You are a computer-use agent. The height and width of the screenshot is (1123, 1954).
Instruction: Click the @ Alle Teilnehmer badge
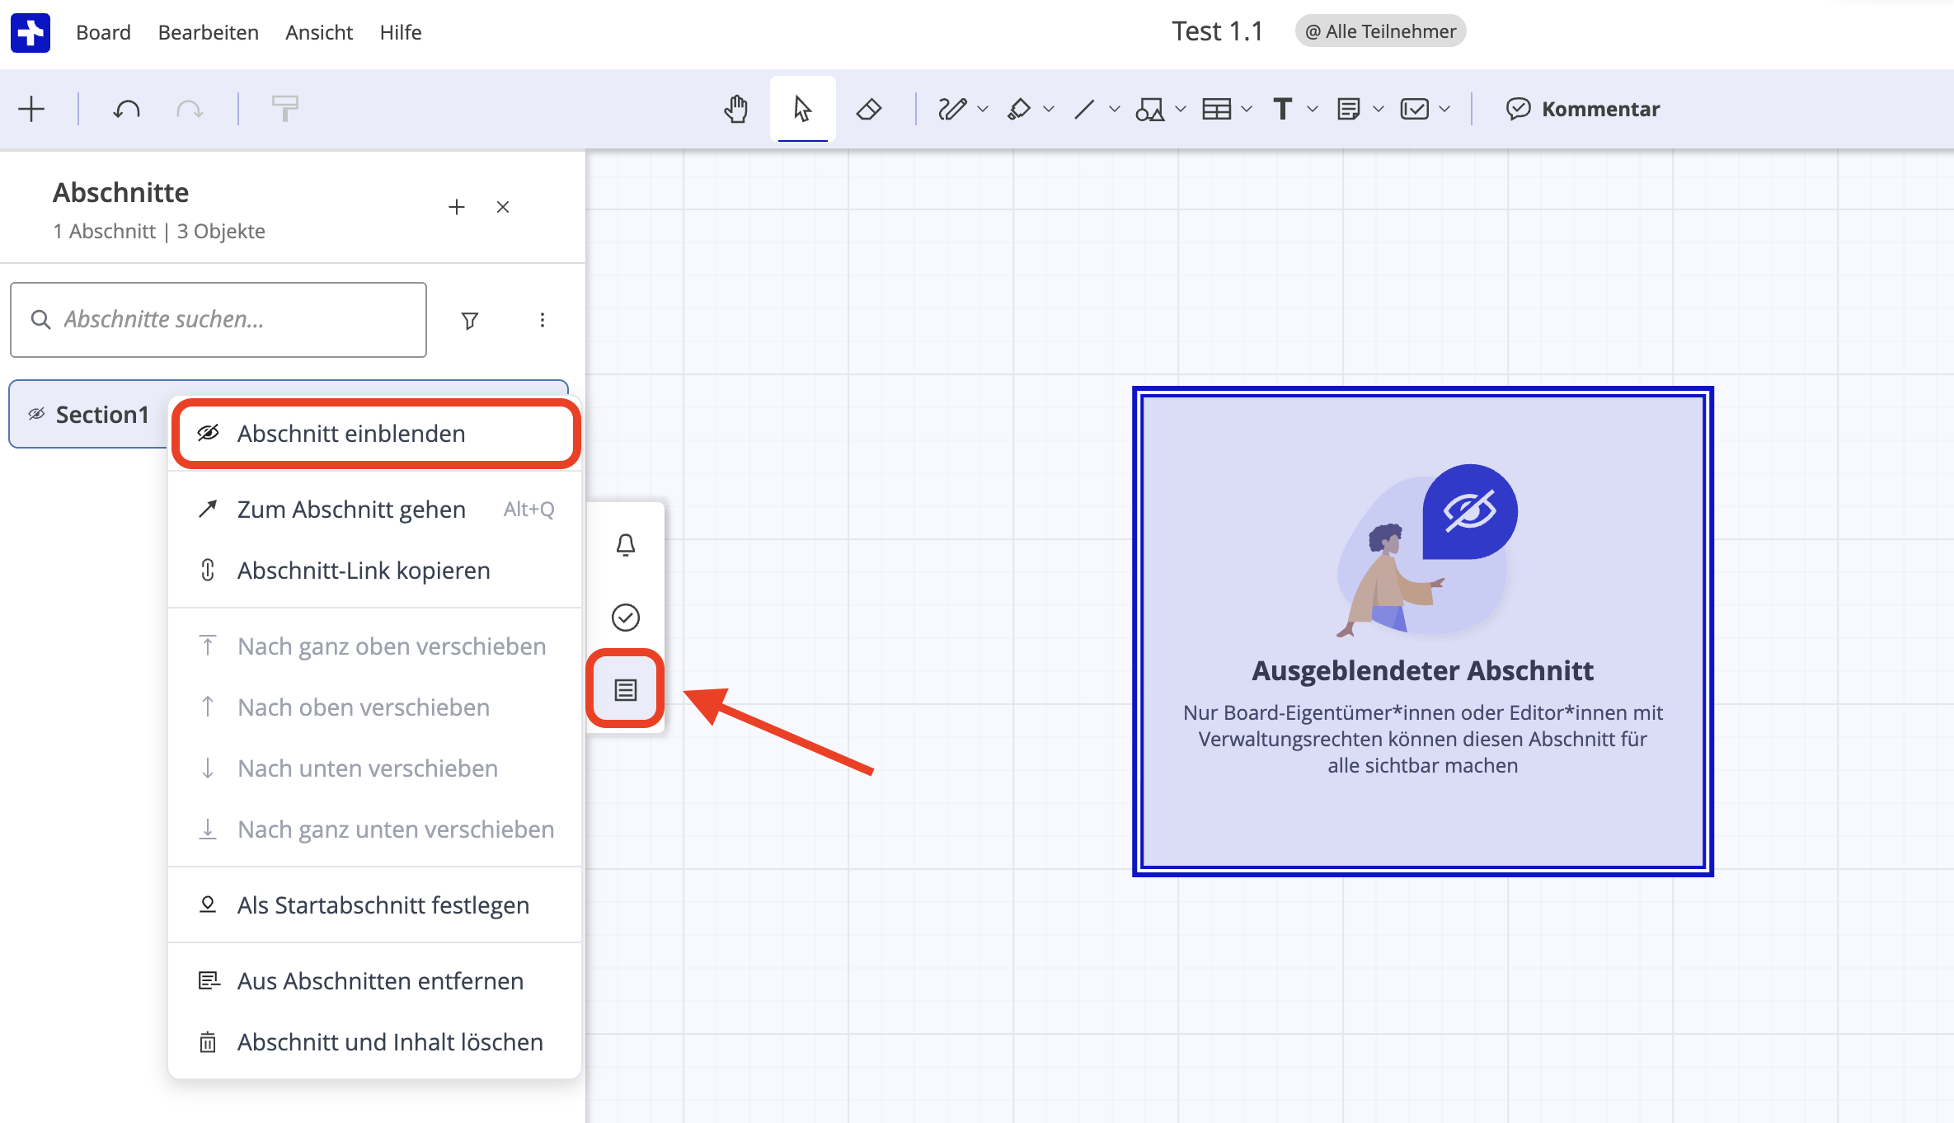pos(1380,31)
